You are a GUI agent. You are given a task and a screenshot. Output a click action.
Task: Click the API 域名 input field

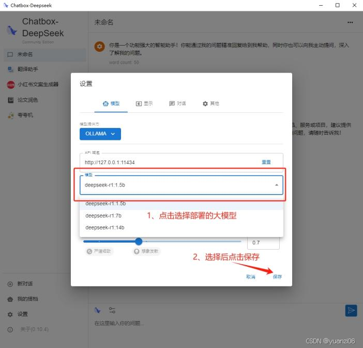point(171,162)
